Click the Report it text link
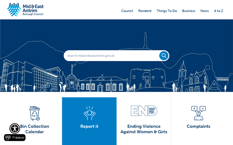The width and height of the screenshot is (233, 145). pyautogui.click(x=89, y=127)
